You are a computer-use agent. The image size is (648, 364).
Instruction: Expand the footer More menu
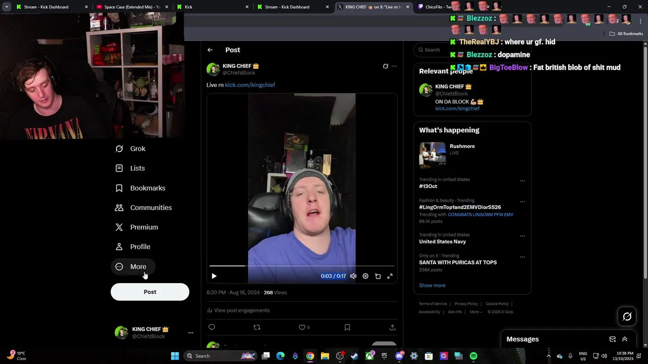click(x=475, y=312)
